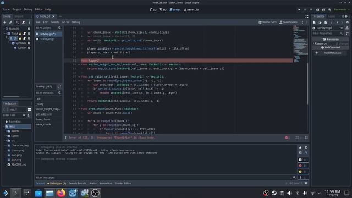Switch to the 2D workspace
The image size is (352, 198).
pos(153,10)
